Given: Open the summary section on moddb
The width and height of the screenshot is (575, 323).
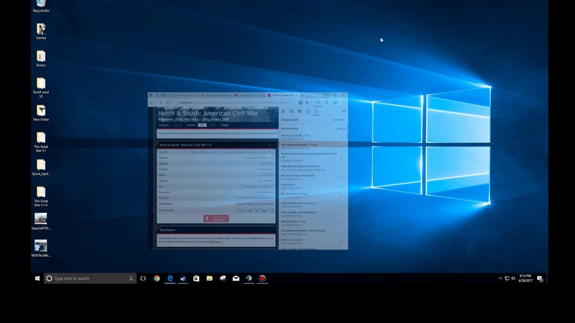Looking at the screenshot, I should pyautogui.click(x=164, y=125).
